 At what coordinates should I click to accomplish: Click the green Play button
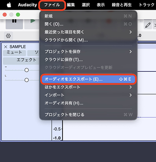(x=32, y=24)
